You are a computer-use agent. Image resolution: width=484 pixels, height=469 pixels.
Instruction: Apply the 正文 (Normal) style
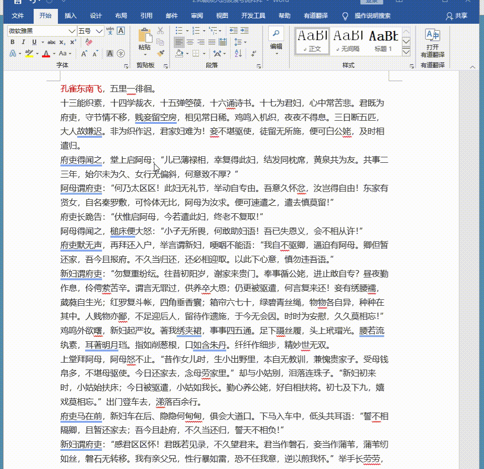pyautogui.click(x=312, y=41)
